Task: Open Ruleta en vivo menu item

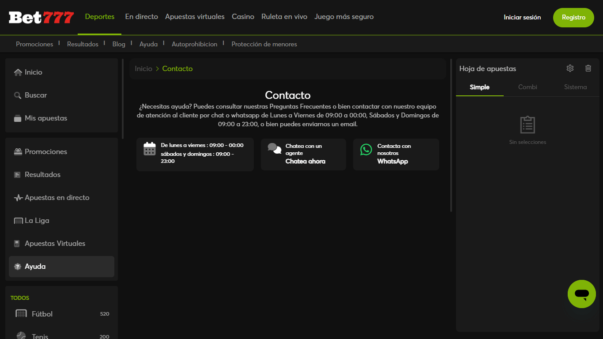Action: [x=284, y=17]
